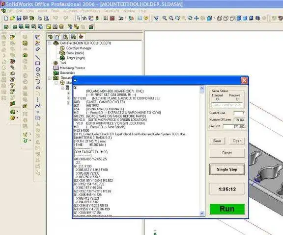Viewport: 283px width, 235px height.
Task: Select the Line sketch tool
Action: tap(37, 57)
